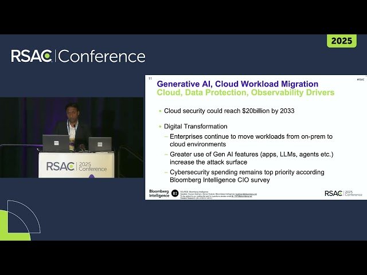The height and width of the screenshot is (275, 367).
Task: Click the Bloomberg Intelligence BI circle logo
Action: point(175,193)
